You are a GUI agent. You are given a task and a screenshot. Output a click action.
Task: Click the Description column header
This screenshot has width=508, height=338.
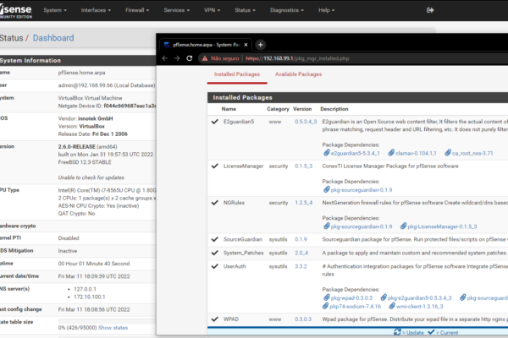point(334,109)
